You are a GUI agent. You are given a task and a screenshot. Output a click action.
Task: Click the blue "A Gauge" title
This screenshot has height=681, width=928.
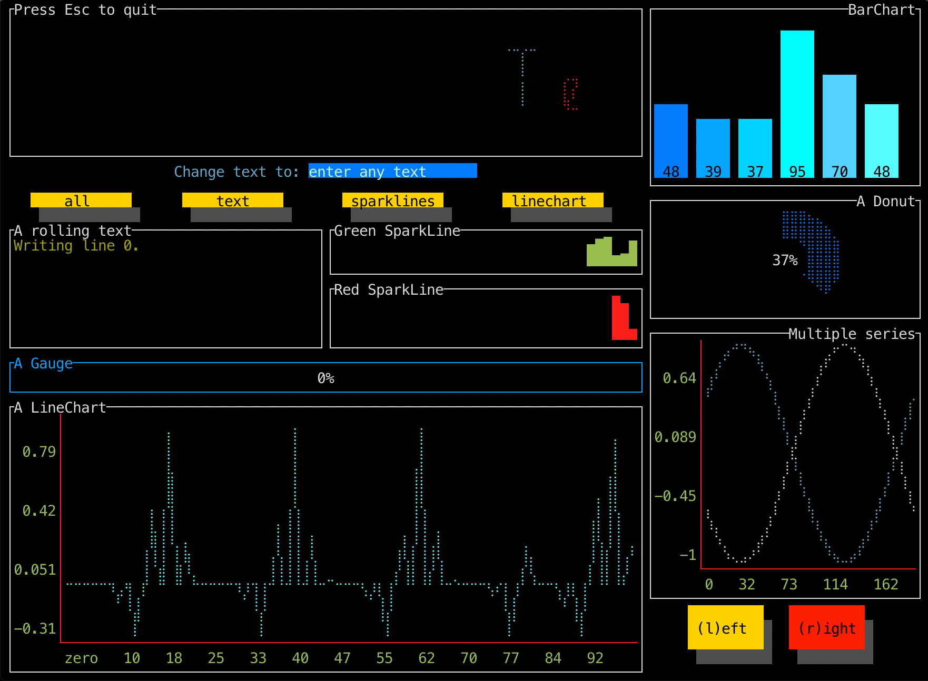click(x=43, y=363)
